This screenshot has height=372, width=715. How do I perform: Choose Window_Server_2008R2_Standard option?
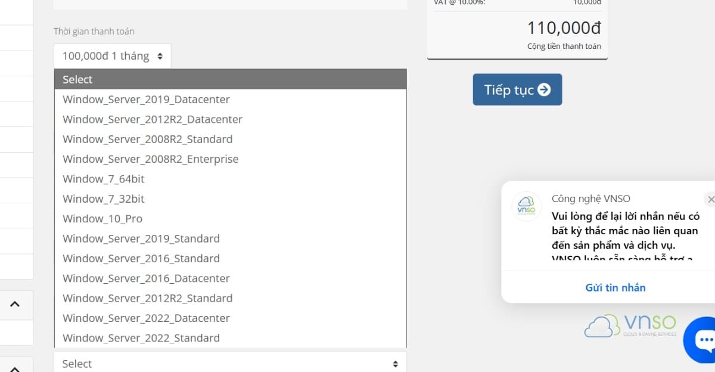click(x=230, y=139)
